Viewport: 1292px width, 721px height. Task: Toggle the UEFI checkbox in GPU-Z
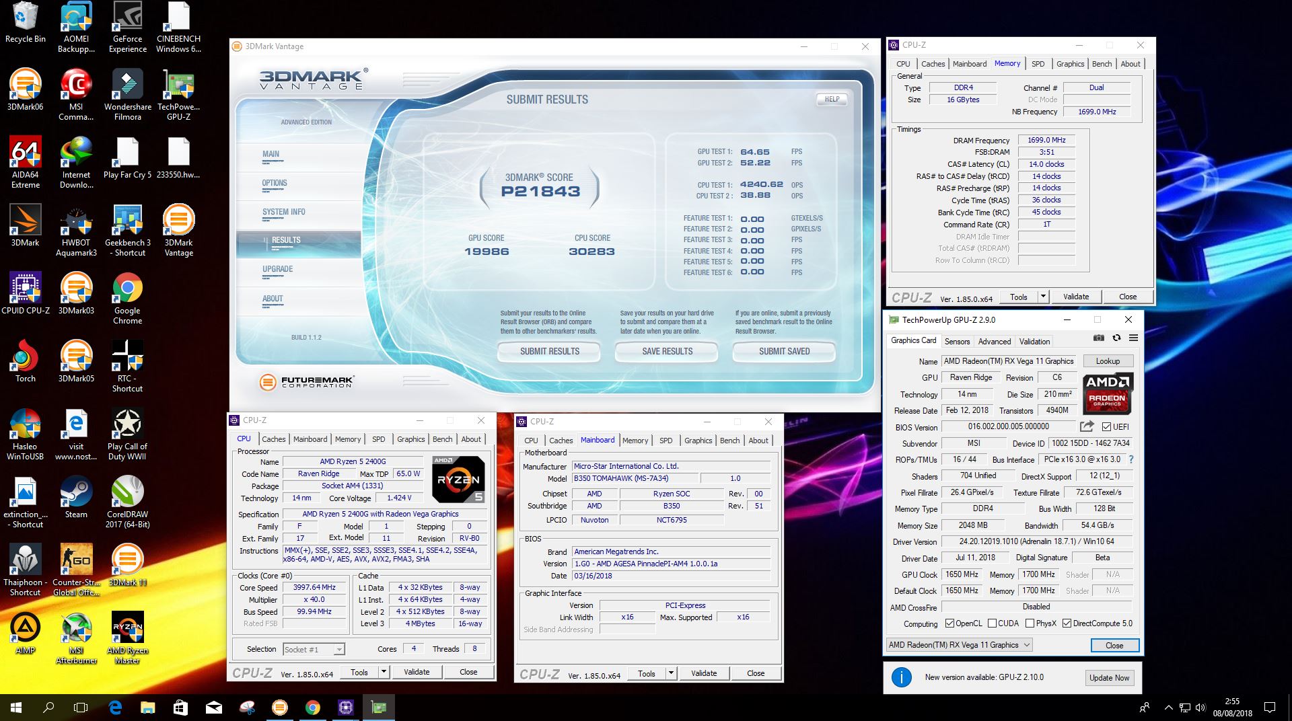(x=1106, y=426)
